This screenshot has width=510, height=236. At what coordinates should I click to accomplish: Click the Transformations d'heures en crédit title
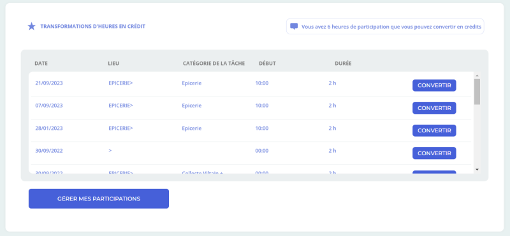(x=92, y=26)
